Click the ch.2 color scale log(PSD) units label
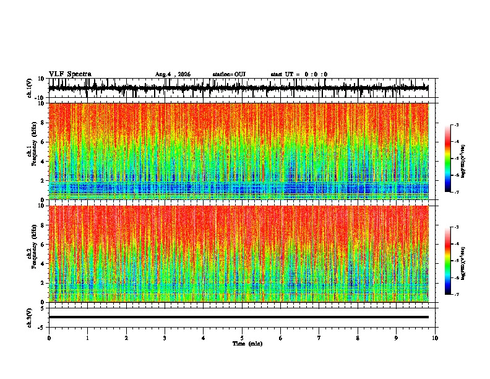 463,263
